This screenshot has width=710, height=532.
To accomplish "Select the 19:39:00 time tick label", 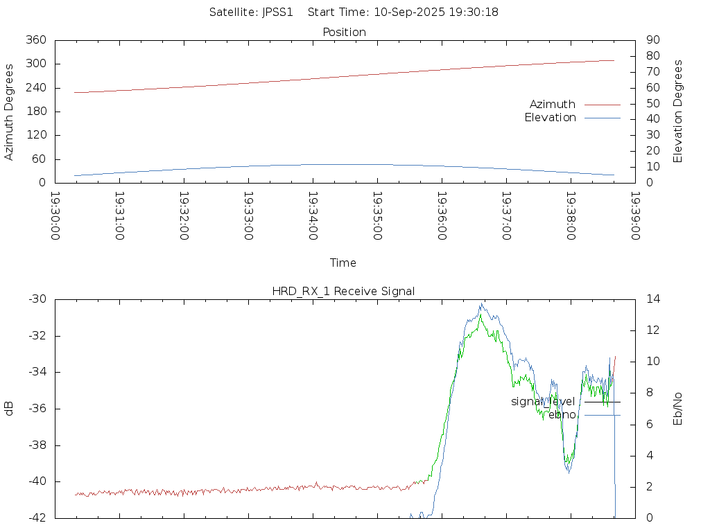I will [x=636, y=216].
